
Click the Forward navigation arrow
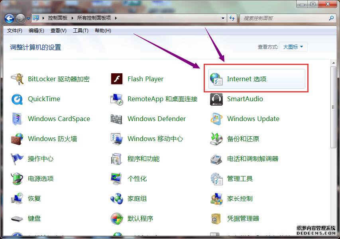(21, 18)
